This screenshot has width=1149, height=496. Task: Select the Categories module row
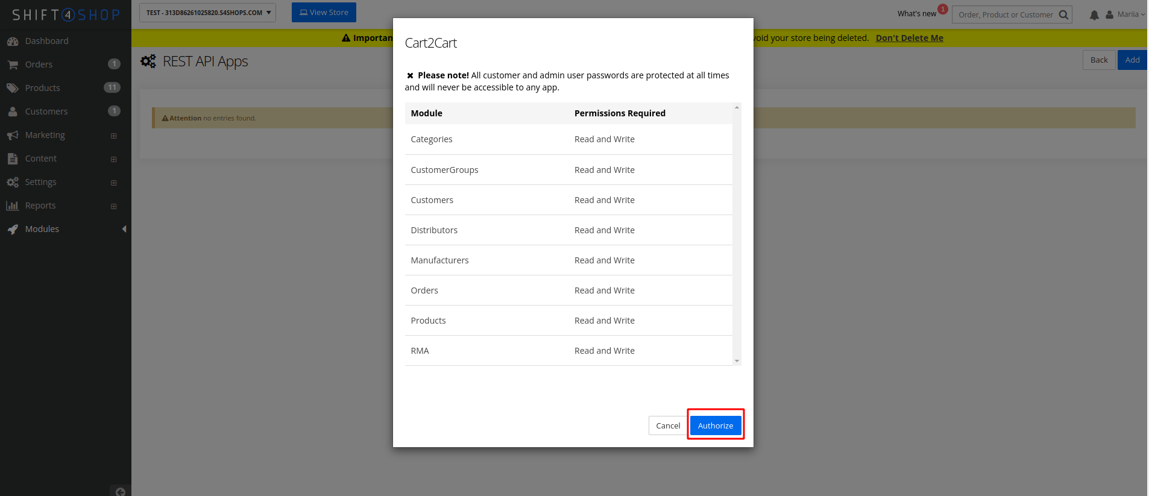[568, 139]
